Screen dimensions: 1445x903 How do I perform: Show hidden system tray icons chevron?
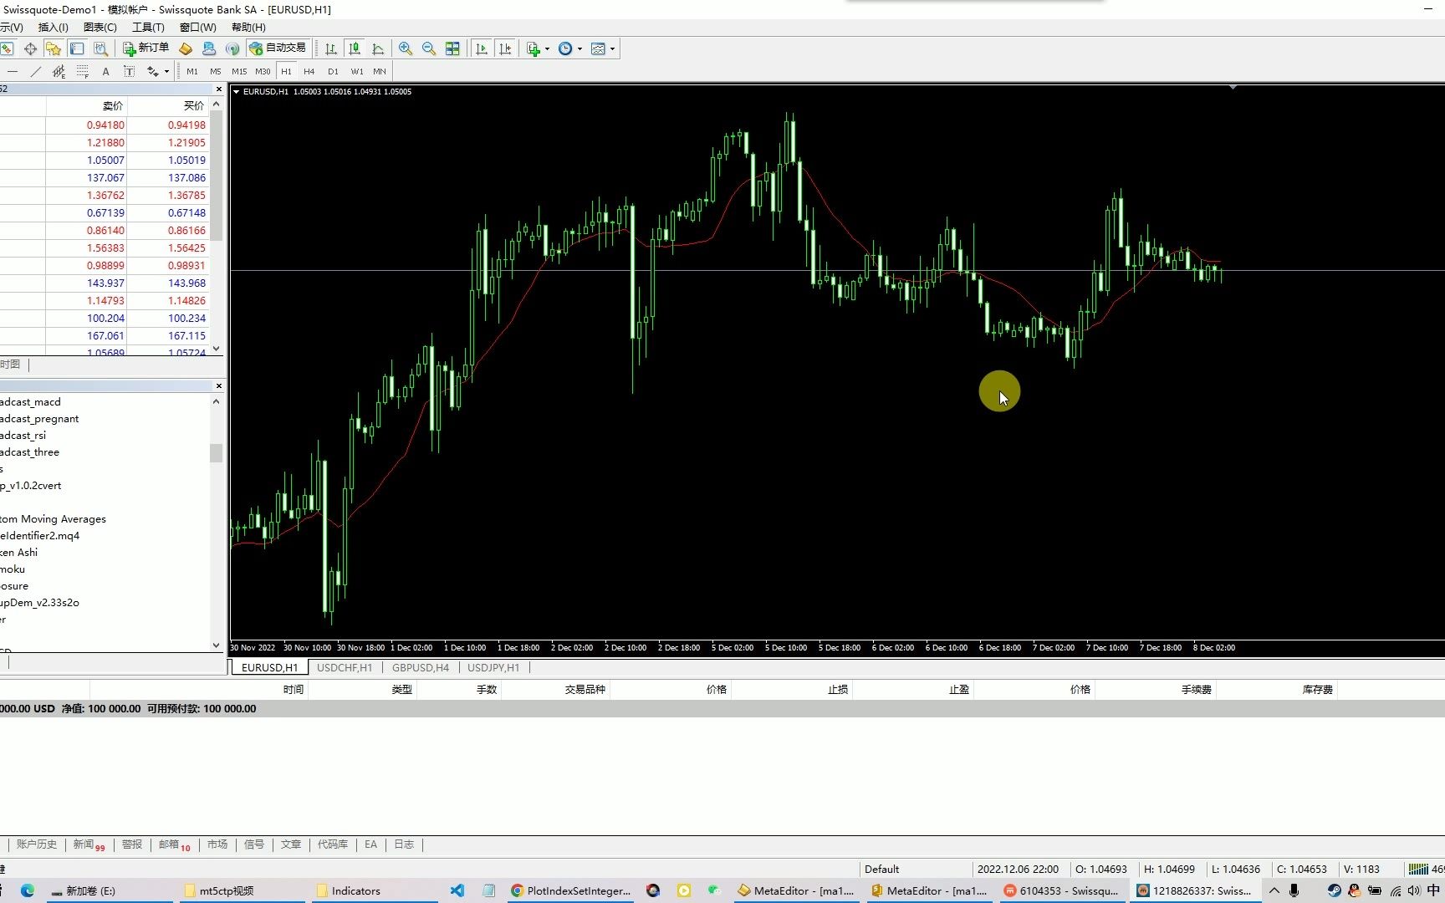[x=1274, y=890]
